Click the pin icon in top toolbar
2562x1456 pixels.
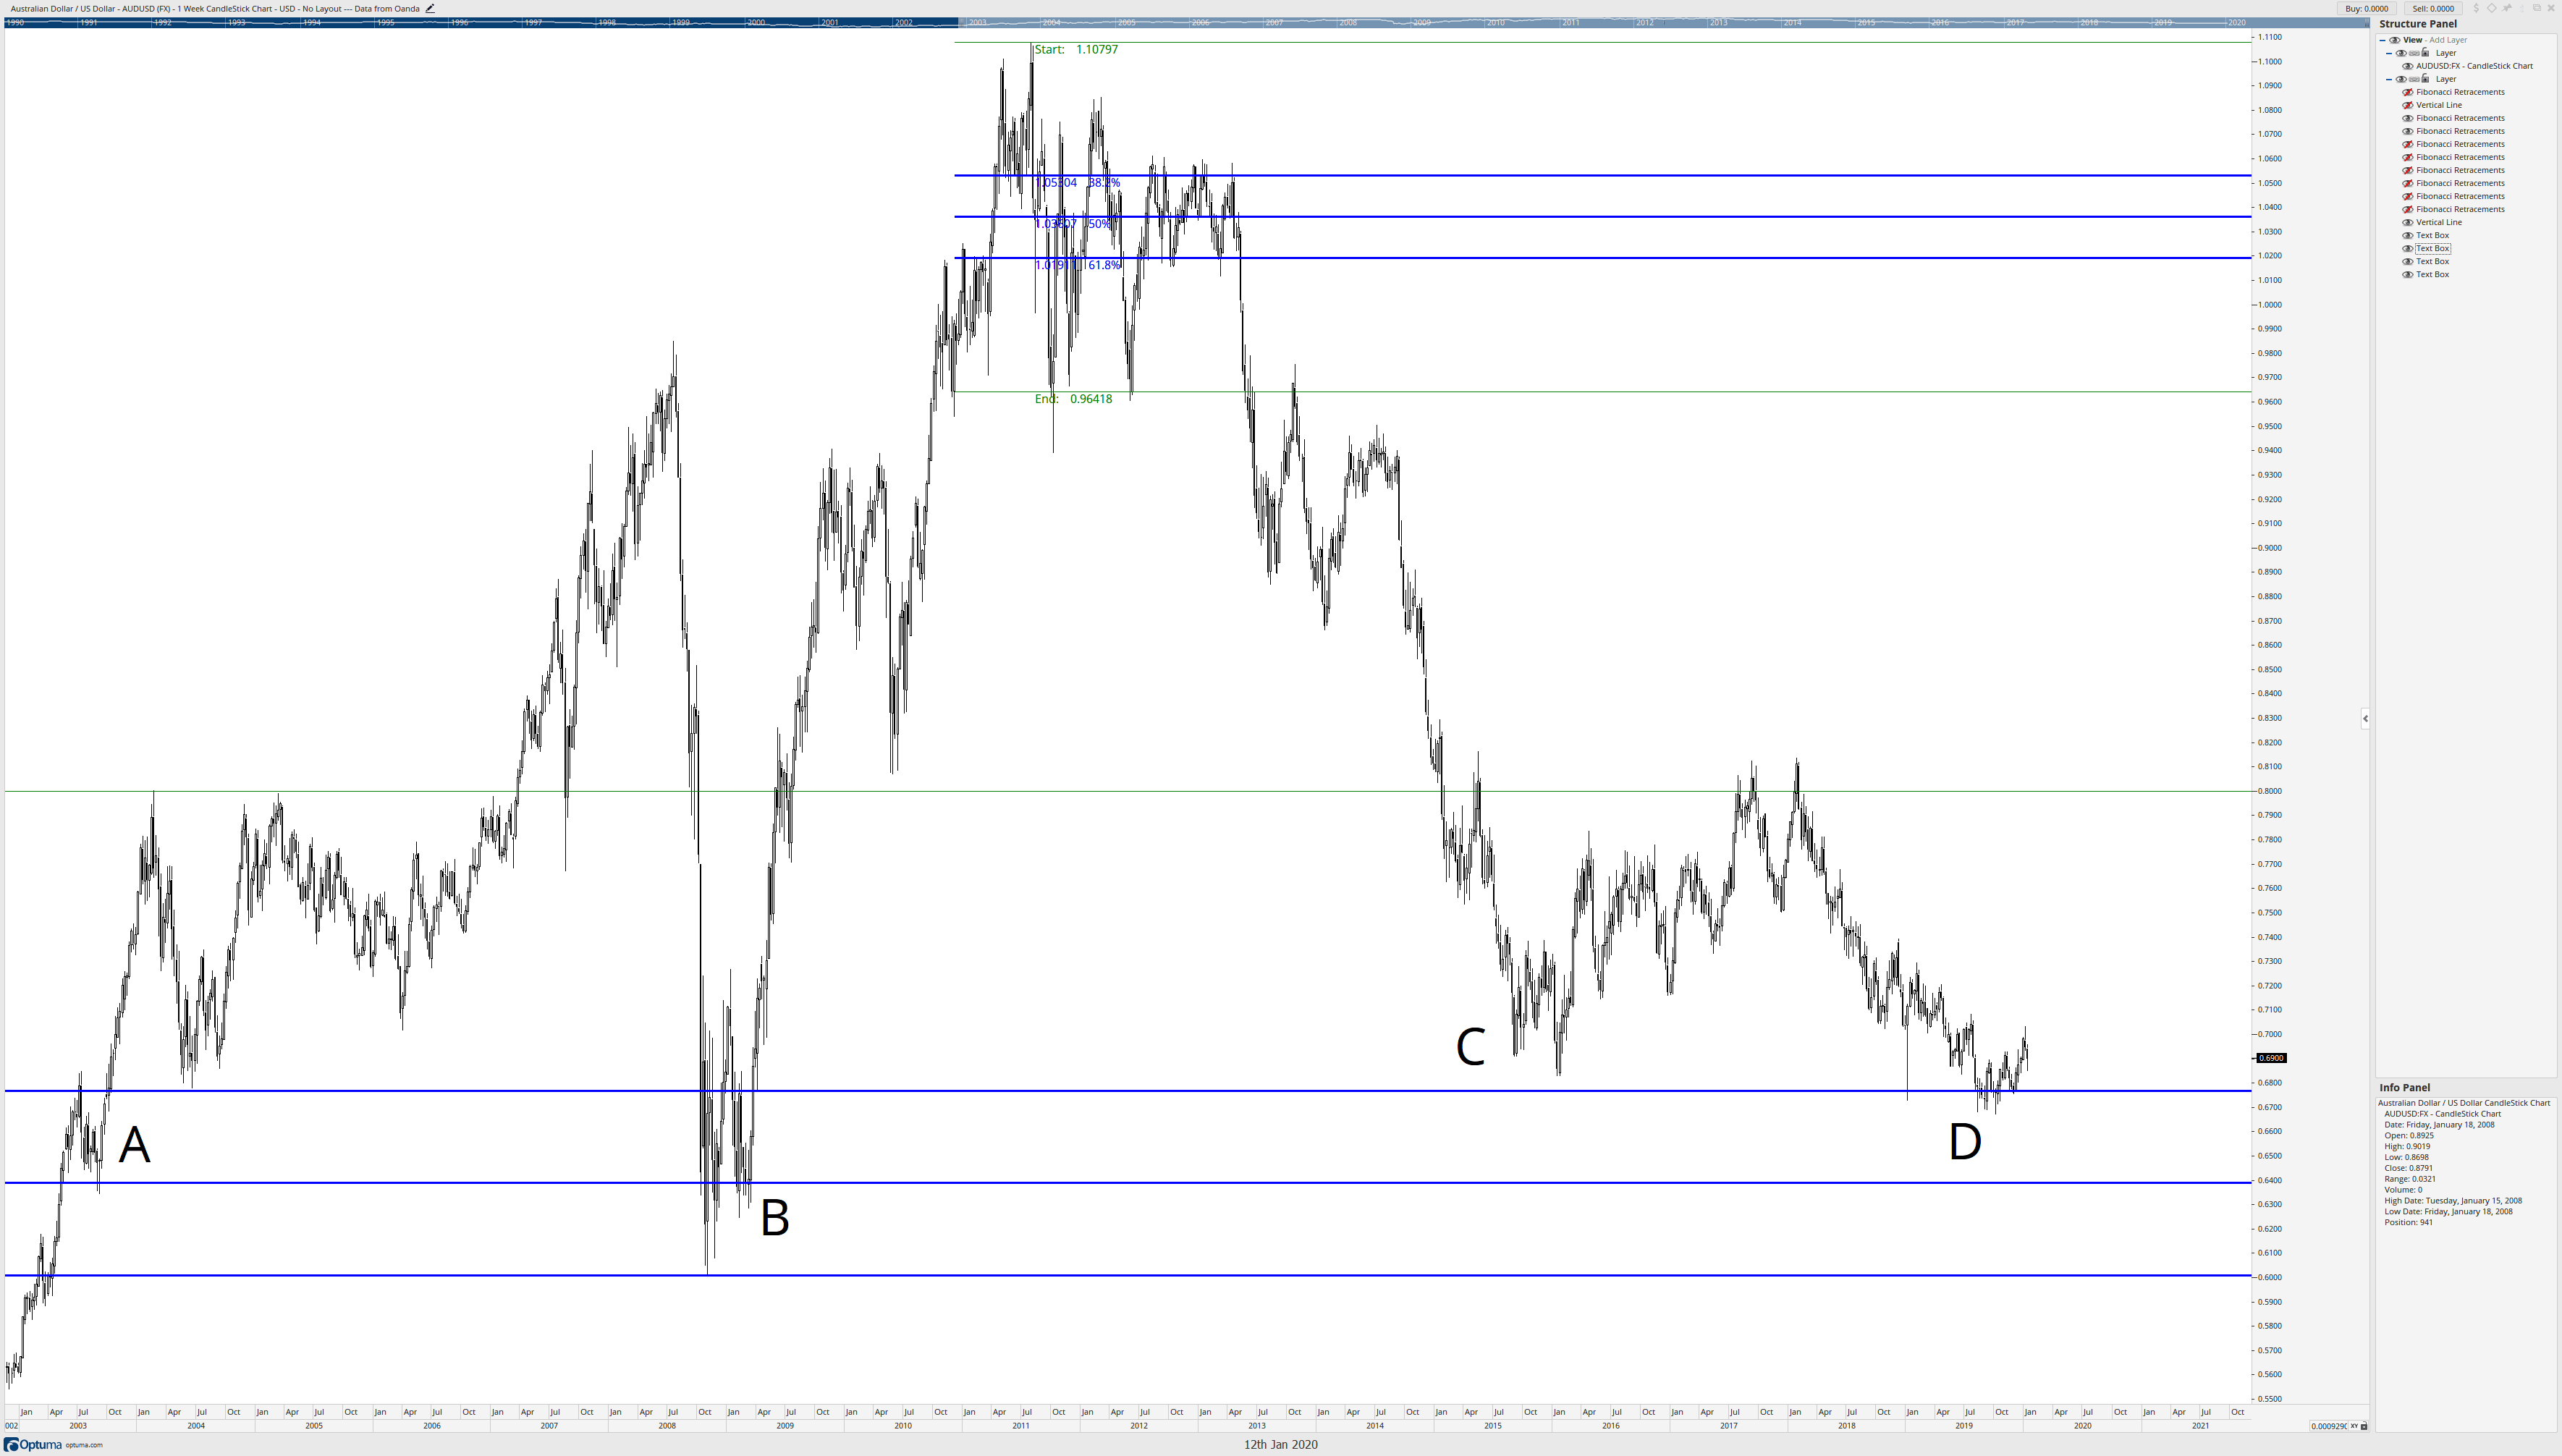(x=2507, y=8)
